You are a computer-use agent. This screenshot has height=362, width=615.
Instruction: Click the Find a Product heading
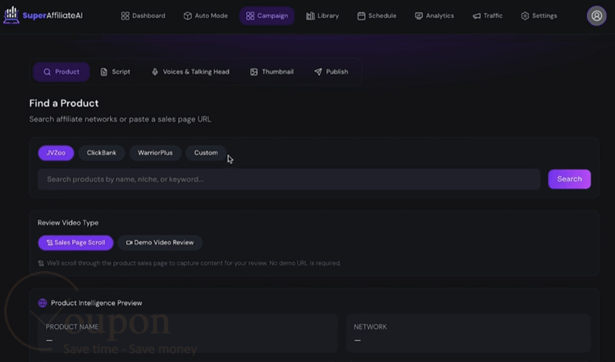point(64,103)
